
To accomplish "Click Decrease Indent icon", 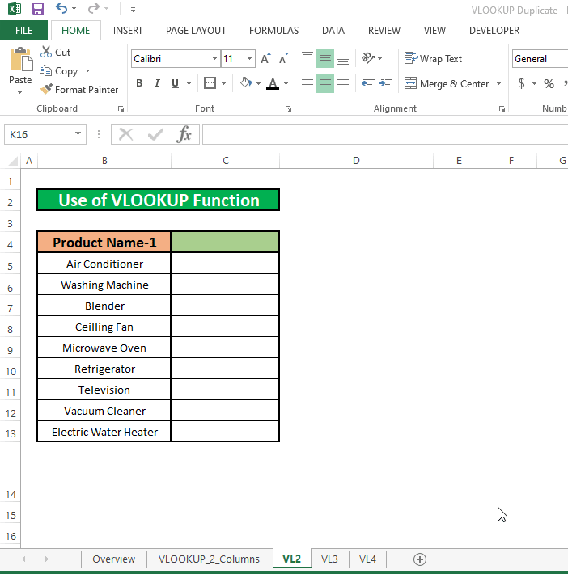I will click(x=368, y=83).
